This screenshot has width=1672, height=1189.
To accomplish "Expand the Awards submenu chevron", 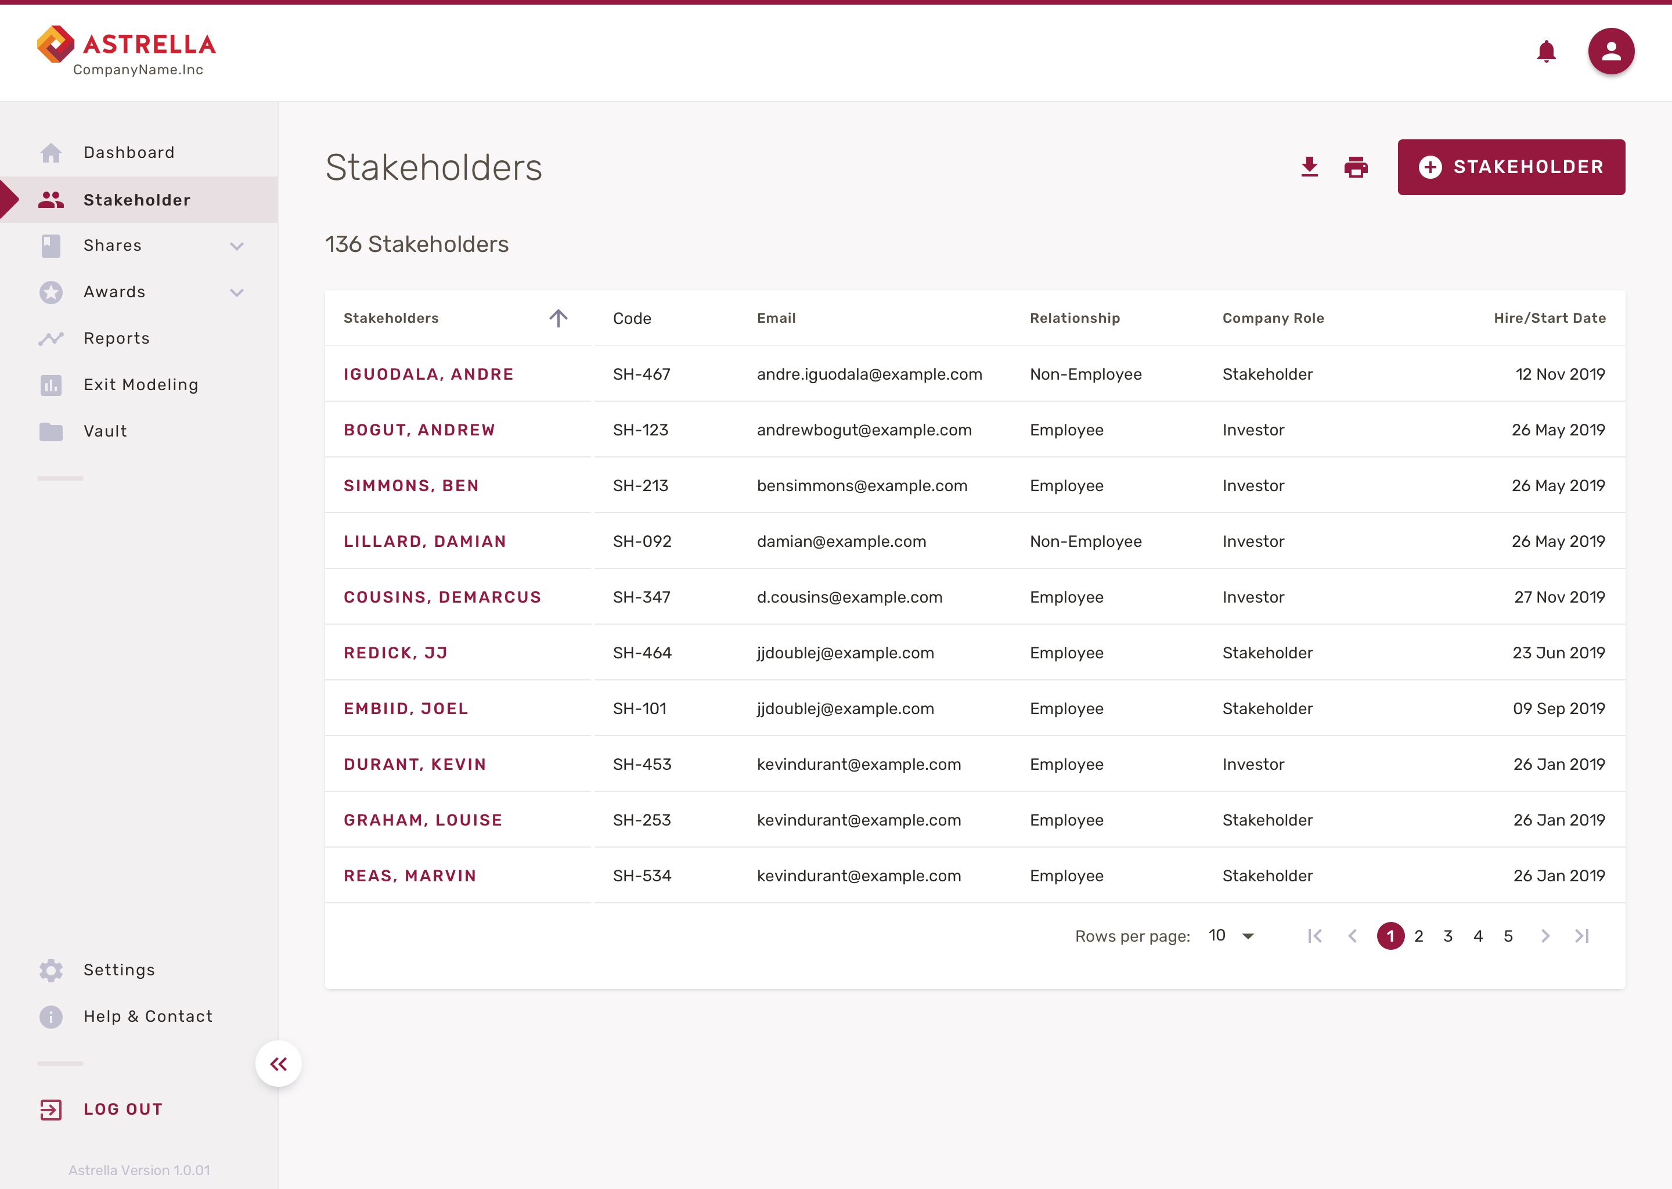I will [236, 293].
